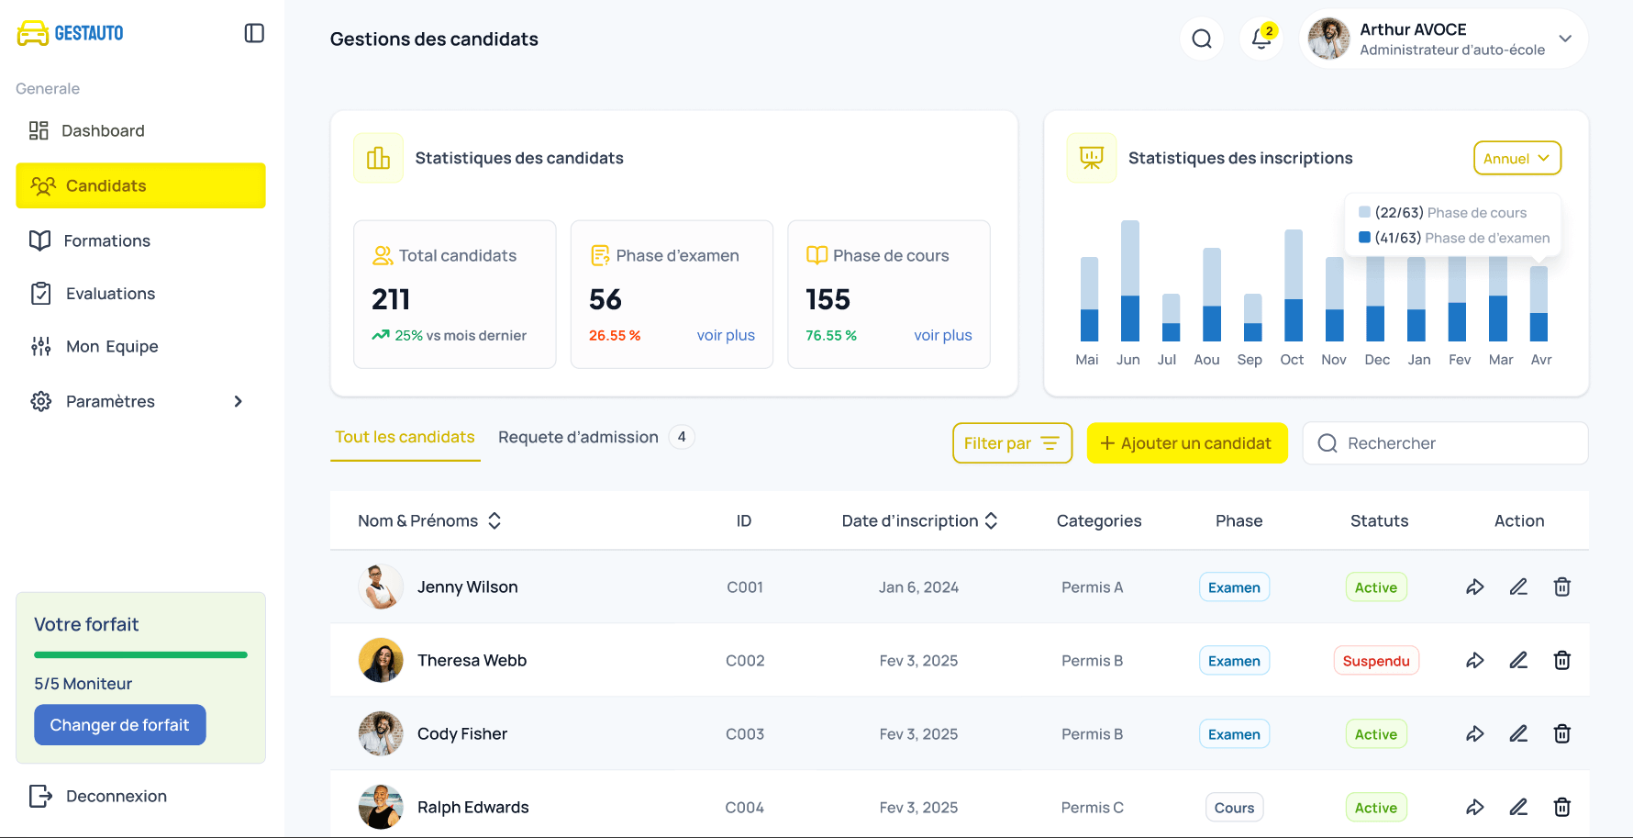The width and height of the screenshot is (1633, 838).
Task: Click the sidebar collapse icon next to GESTAUTO
Action: [x=254, y=32]
